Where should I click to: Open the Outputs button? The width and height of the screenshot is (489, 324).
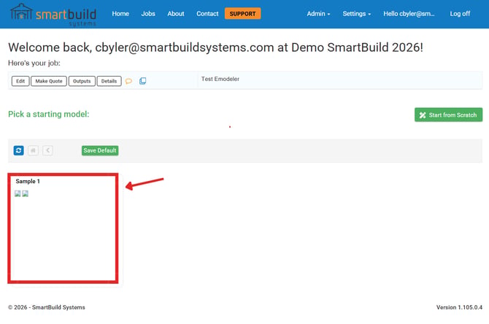[82, 81]
